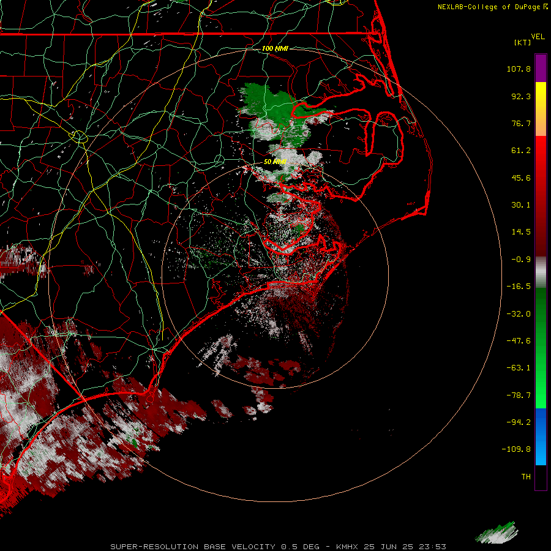The height and width of the screenshot is (551, 551).
Task: Click the 107.8 velocity scale value
Action: tap(519, 69)
